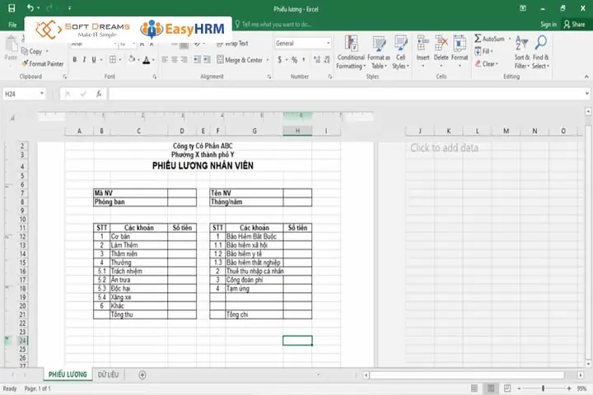Increase indent icon

(x=207, y=59)
